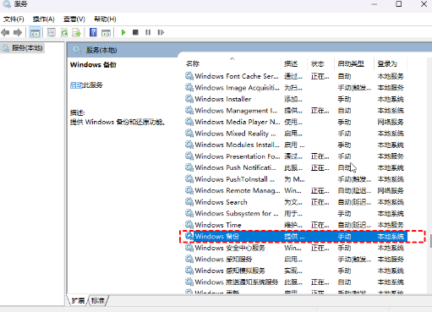Select the Windows Remote Management row

[296, 191]
